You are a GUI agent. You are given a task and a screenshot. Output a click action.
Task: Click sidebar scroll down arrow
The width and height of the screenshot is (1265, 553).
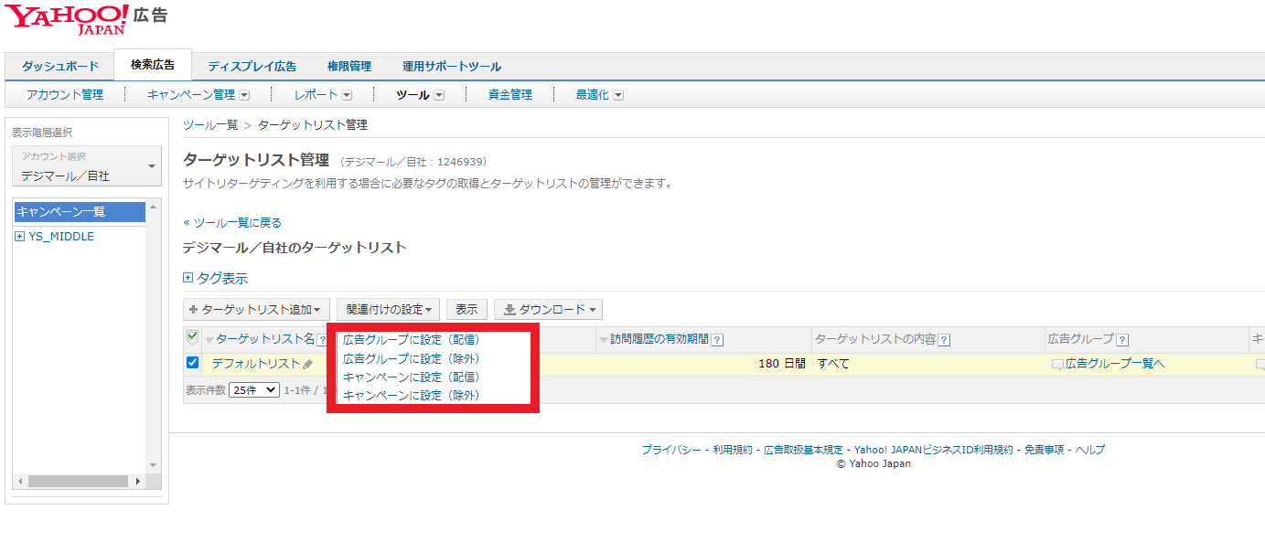[154, 465]
